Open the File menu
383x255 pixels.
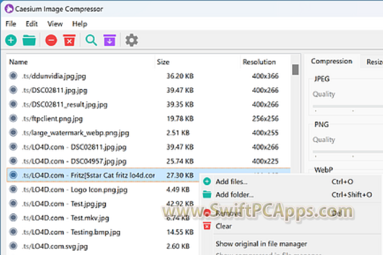[11, 24]
